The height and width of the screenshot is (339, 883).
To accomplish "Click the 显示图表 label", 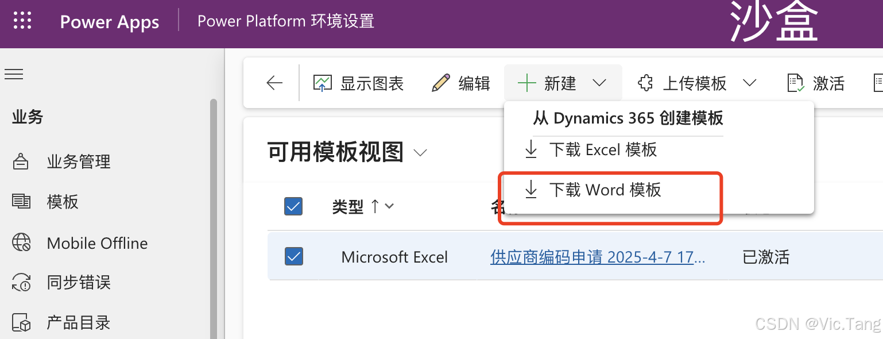I will tap(372, 83).
